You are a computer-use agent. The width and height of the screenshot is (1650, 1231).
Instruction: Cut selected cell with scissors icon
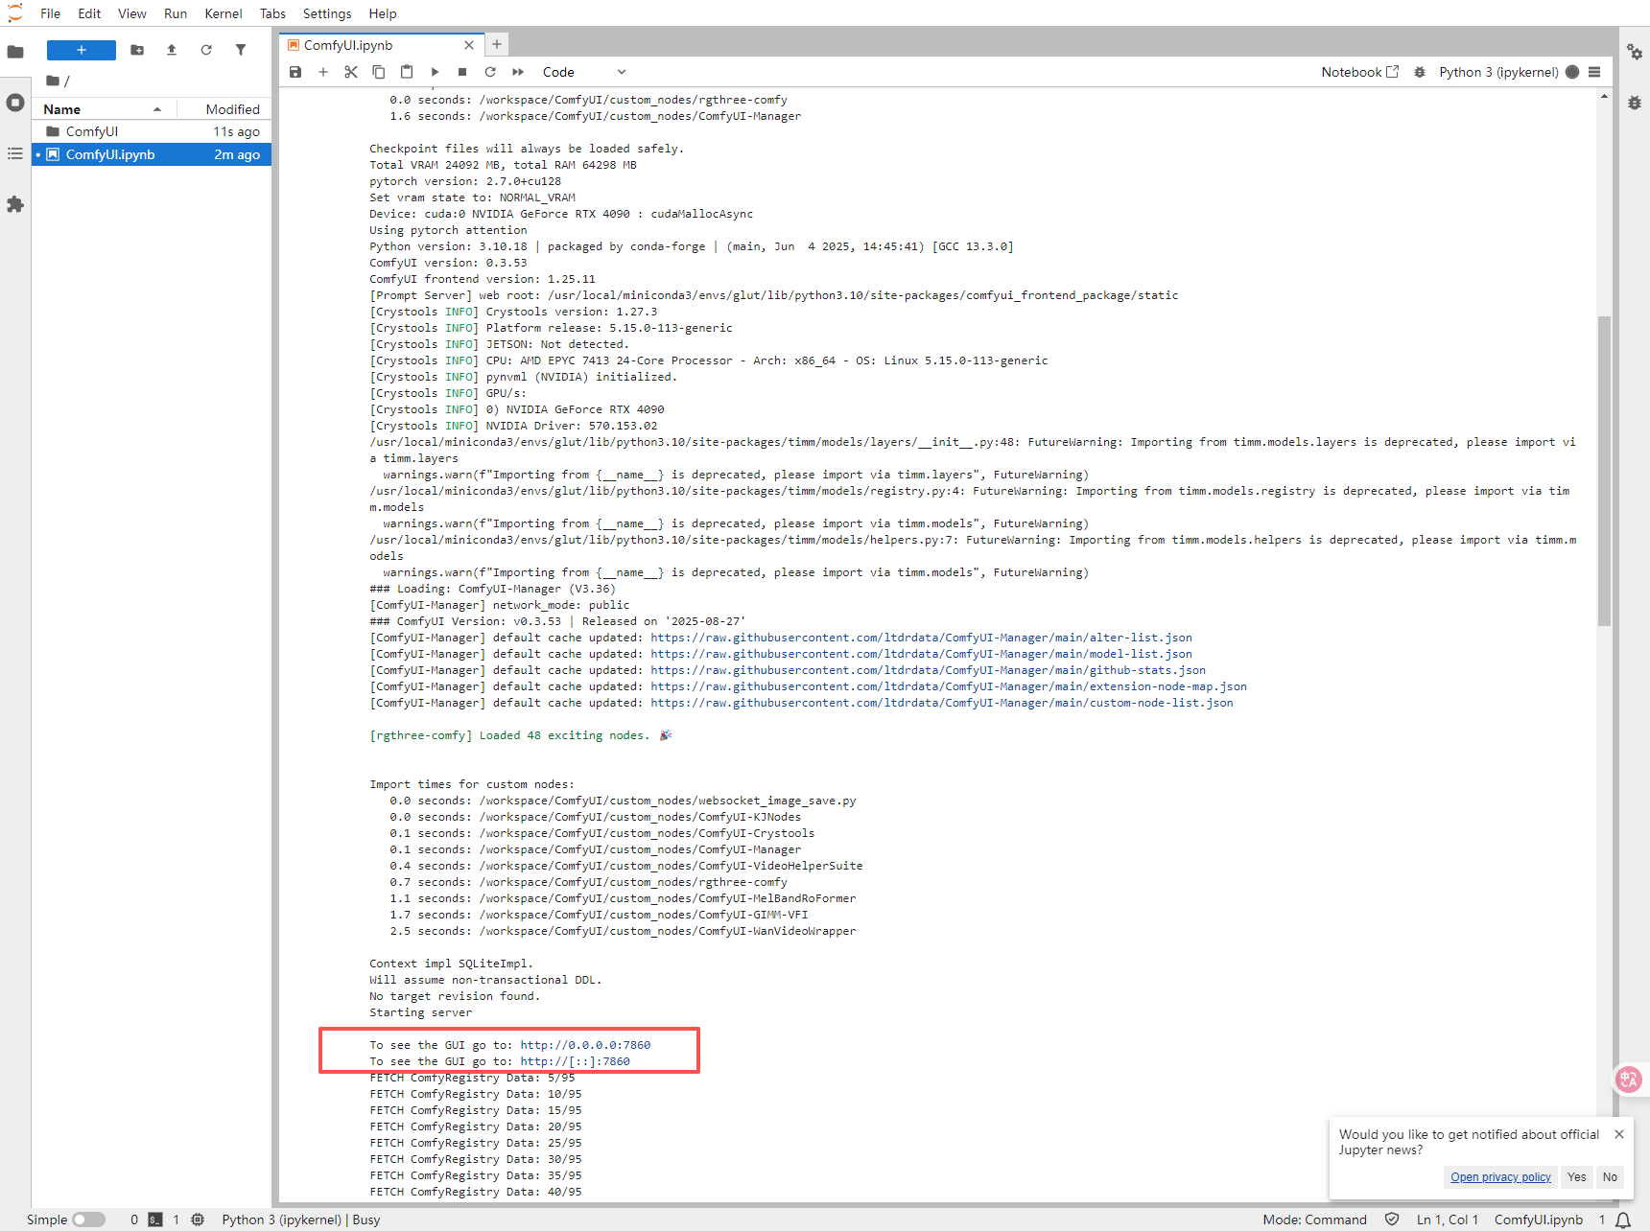coord(351,72)
